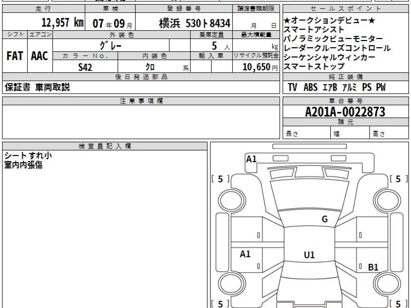Select the レーダークルーズコントロール entry

pyautogui.click(x=337, y=48)
